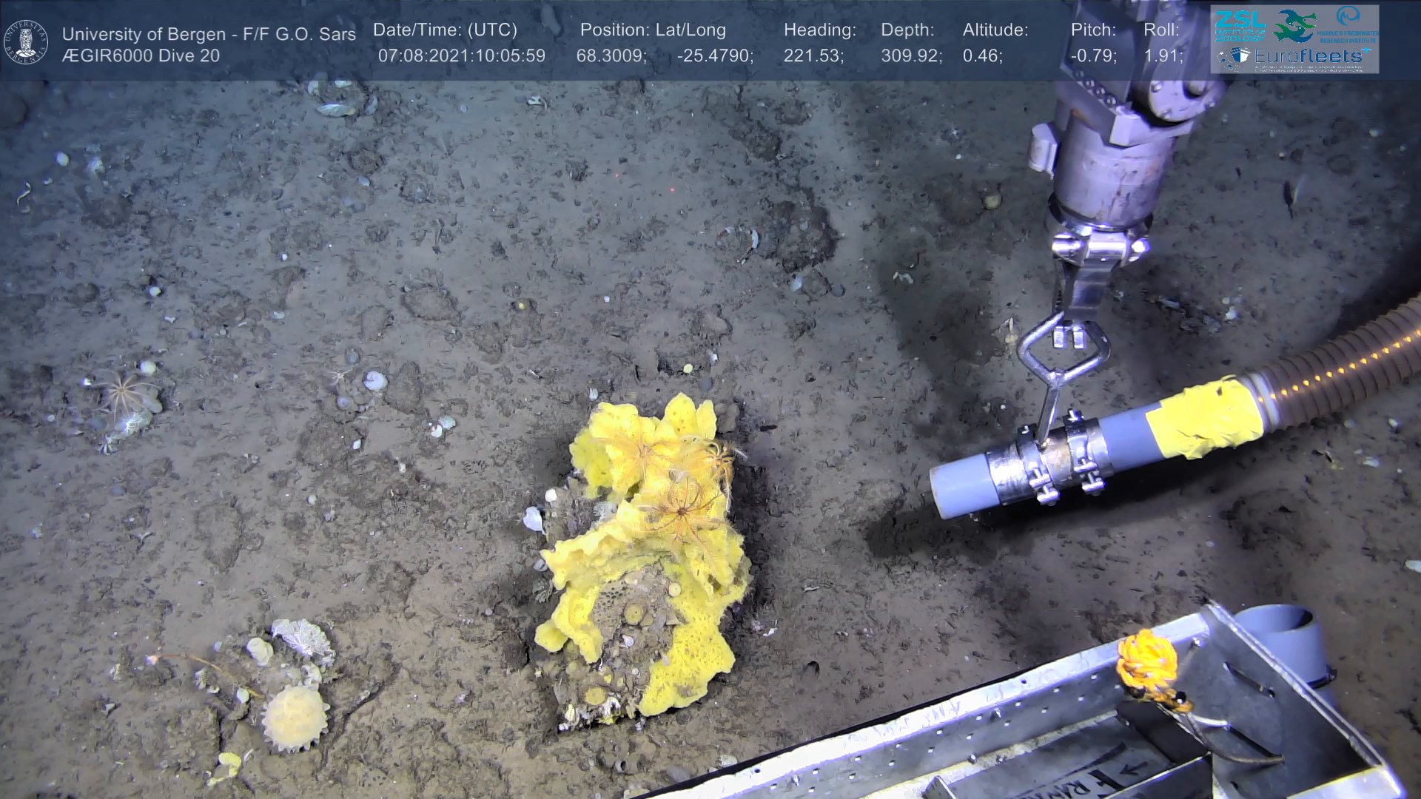Click the University of Bergen seal logo
Image resolution: width=1421 pixels, height=799 pixels.
[27, 41]
